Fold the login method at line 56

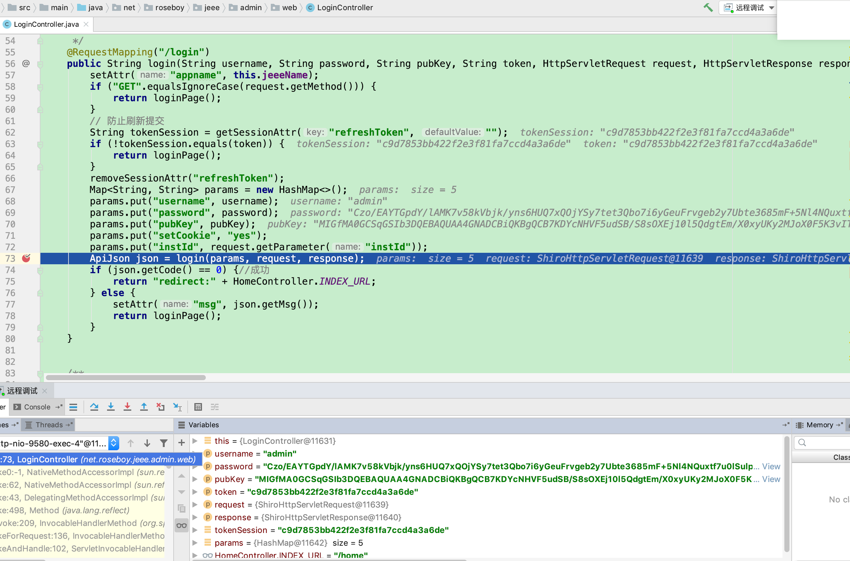point(40,64)
